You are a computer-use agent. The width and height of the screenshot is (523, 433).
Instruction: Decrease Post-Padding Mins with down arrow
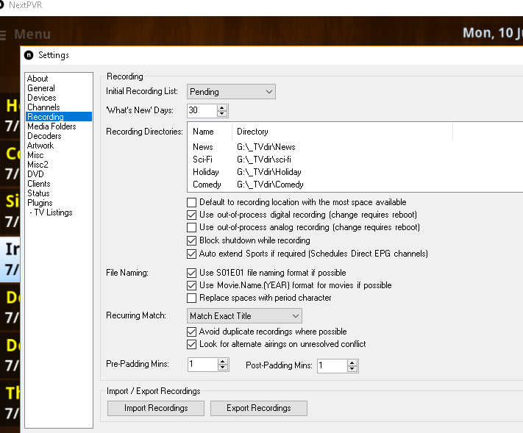(x=352, y=369)
